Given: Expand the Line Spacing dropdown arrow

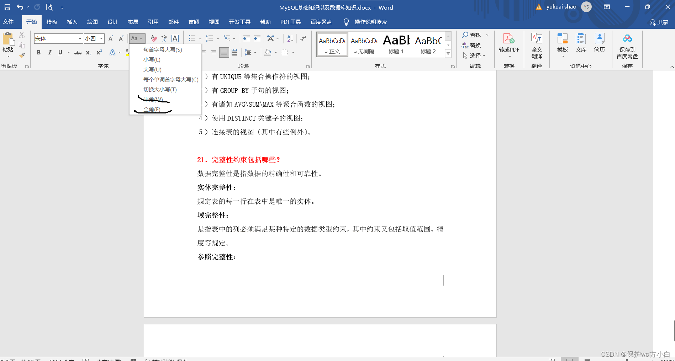Looking at the screenshot, I should point(255,53).
